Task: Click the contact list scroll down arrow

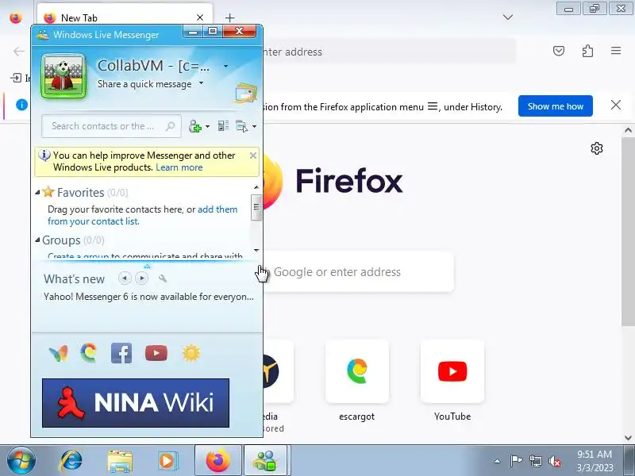Action: coord(256,251)
